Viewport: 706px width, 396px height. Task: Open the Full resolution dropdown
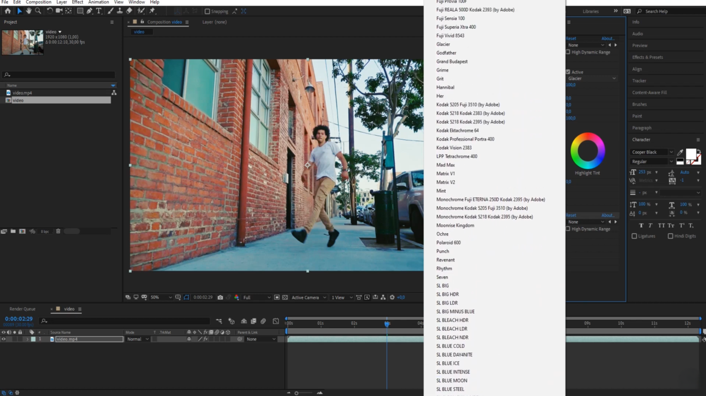pos(257,297)
